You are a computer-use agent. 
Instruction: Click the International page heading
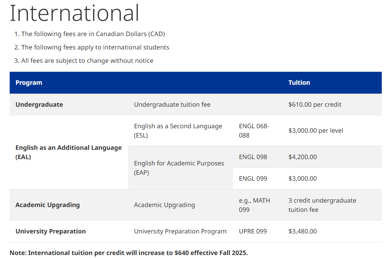point(74,13)
